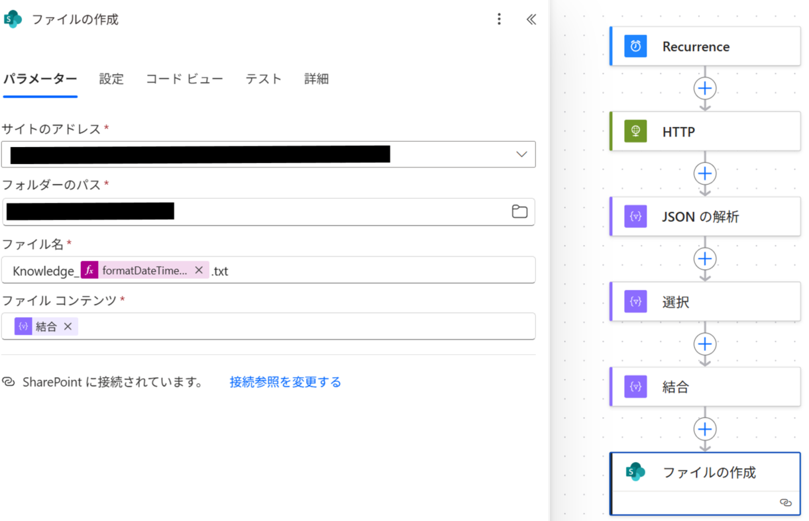Expand the サイトのアドレス dropdown arrow
The height and width of the screenshot is (521, 809).
521,154
